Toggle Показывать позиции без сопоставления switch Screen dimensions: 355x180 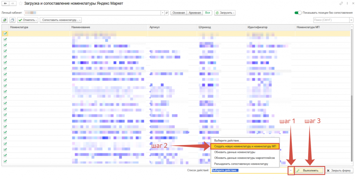click(298, 13)
